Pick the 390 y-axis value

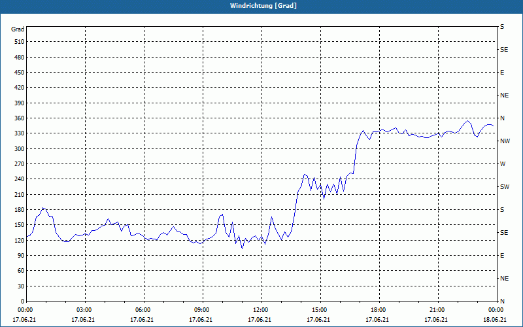(20, 103)
